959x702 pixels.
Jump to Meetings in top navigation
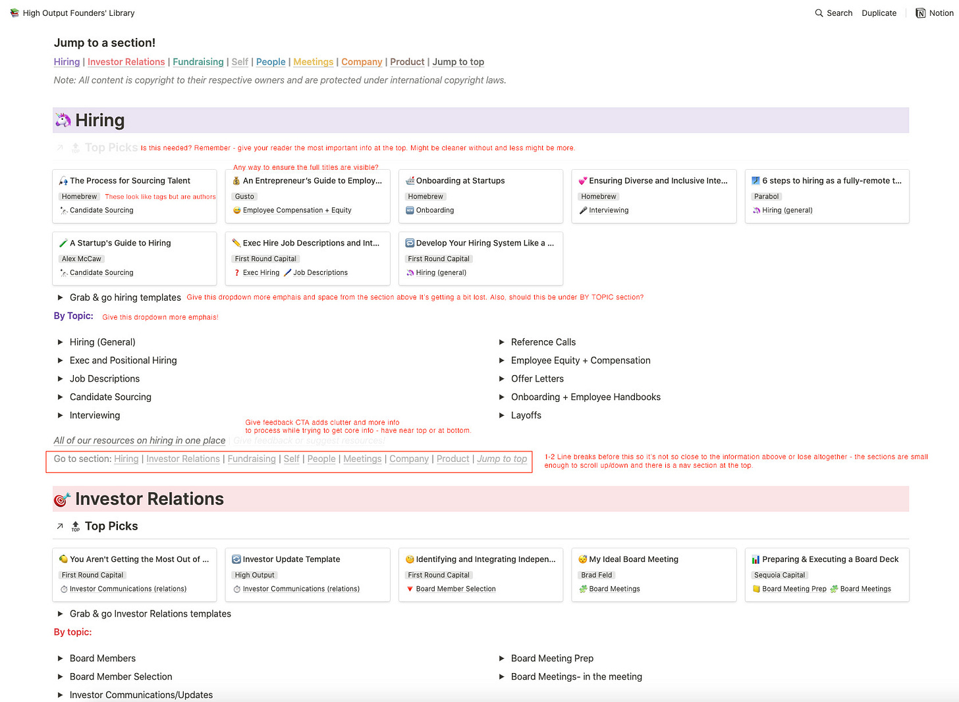click(x=314, y=62)
